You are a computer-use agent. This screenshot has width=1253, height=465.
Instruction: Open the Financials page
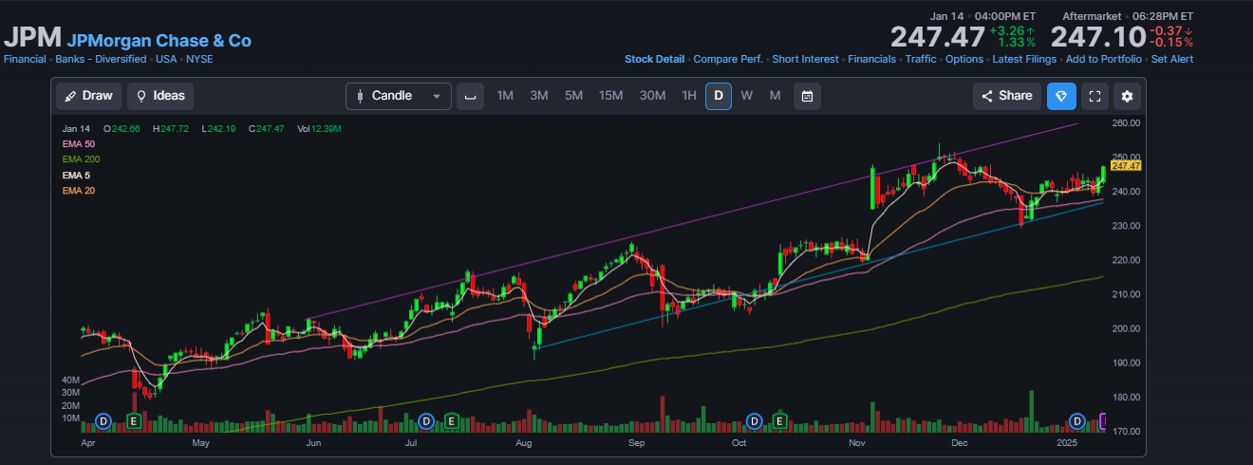tap(871, 59)
